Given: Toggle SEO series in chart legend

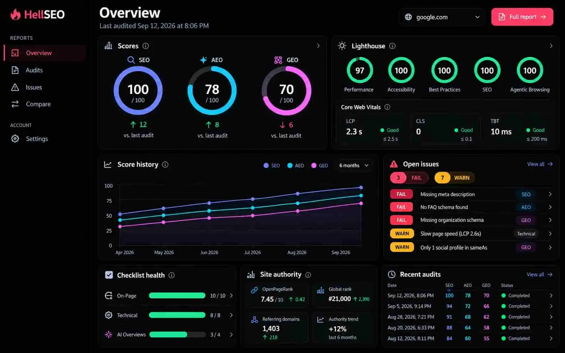Looking at the screenshot, I should [271, 165].
